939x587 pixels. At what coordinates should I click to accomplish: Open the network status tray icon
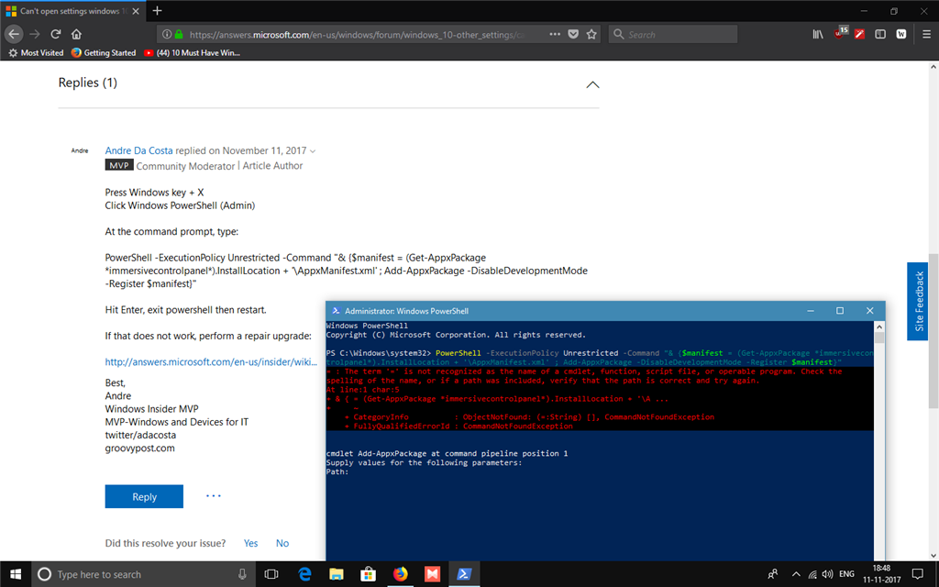[x=812, y=574]
